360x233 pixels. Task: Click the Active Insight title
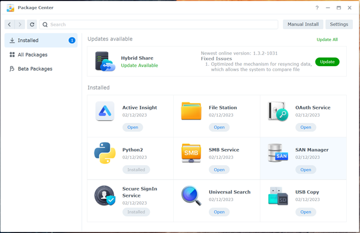pyautogui.click(x=139, y=107)
